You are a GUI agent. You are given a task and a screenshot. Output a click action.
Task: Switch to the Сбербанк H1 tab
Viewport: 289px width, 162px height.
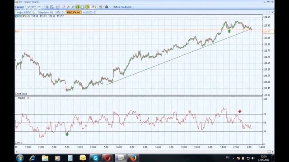pyautogui.click(x=46, y=13)
